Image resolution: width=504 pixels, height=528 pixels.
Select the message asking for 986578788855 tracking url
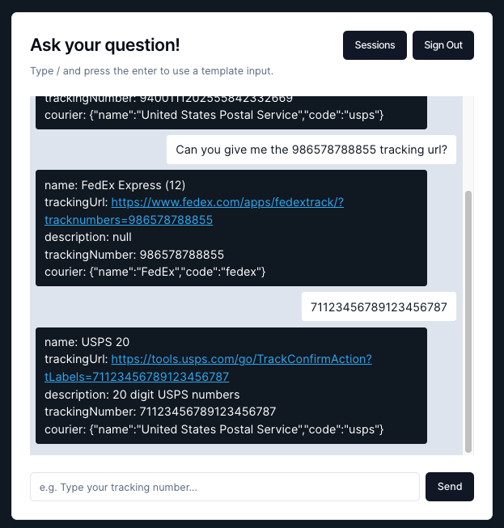[x=311, y=150]
